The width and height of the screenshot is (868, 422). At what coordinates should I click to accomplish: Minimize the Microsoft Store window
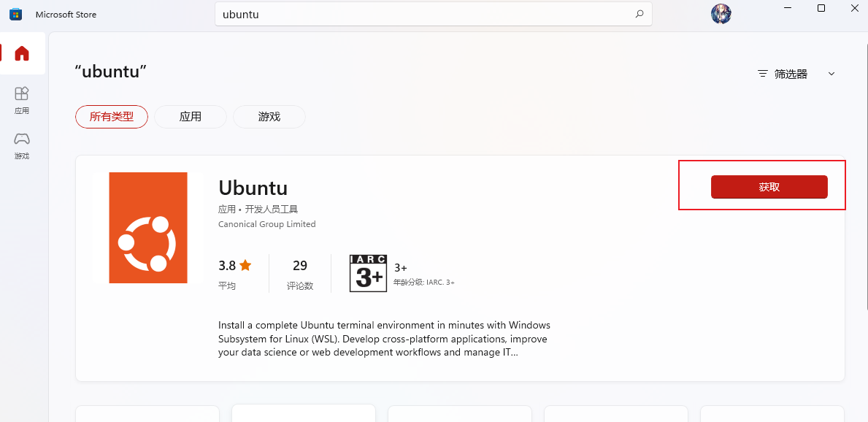pyautogui.click(x=789, y=8)
